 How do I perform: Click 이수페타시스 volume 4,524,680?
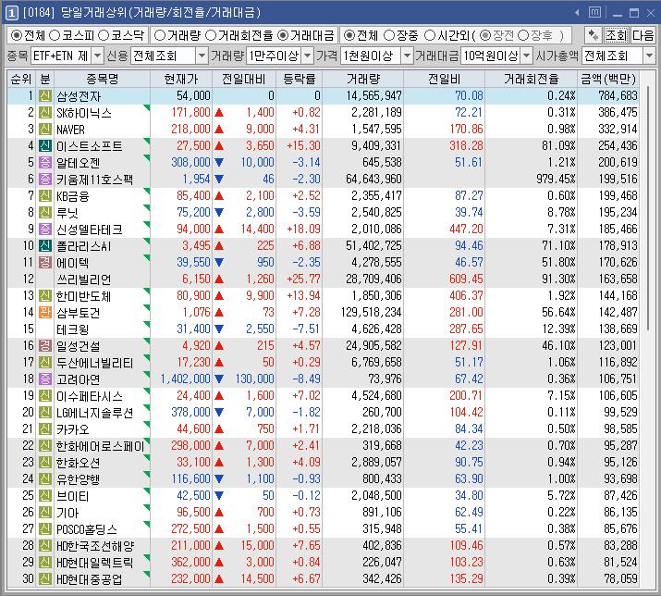click(x=376, y=395)
